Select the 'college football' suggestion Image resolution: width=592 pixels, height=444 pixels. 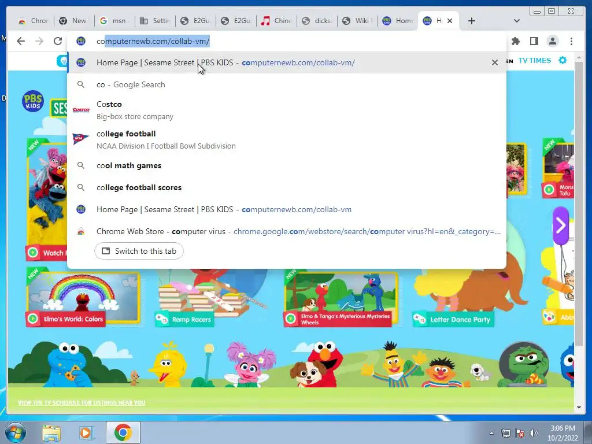tap(287, 140)
